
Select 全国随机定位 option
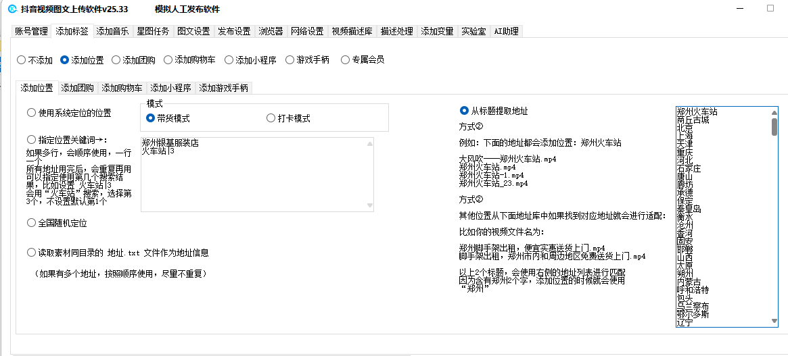(32, 223)
